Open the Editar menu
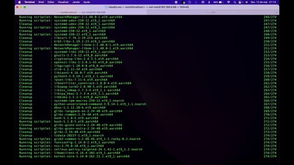294x165 pixels. 51,2
